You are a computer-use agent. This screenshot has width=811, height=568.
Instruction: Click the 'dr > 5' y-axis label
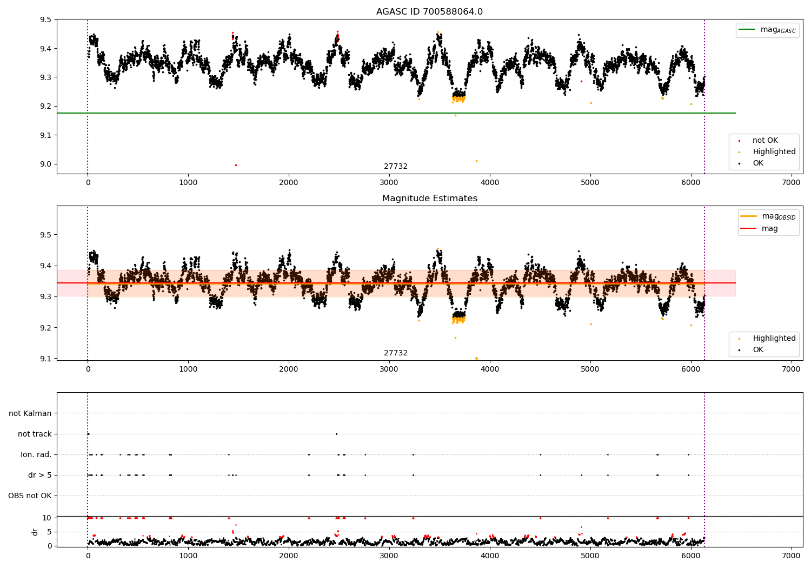[40, 475]
